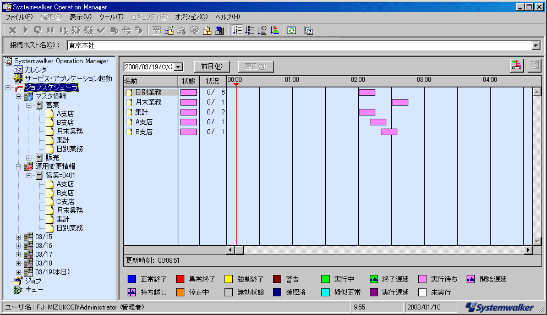Click the 状況 column header

213,81
